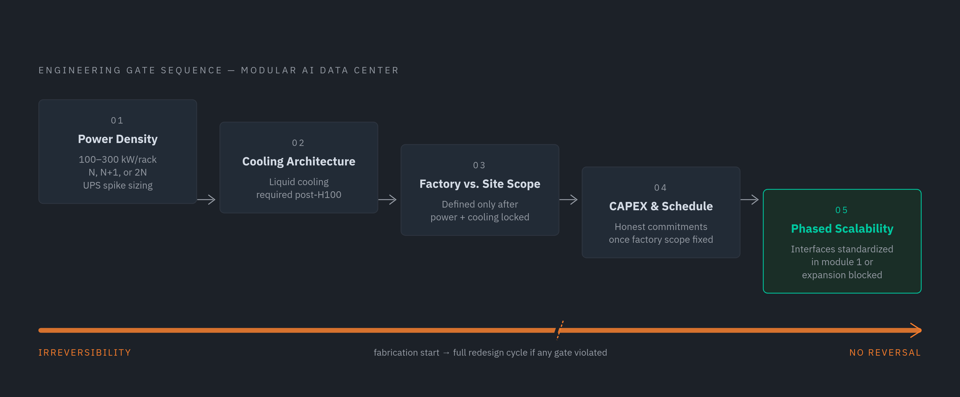This screenshot has height=397, width=960.
Task: Click the 'Power Density' heading
Action: (x=118, y=139)
